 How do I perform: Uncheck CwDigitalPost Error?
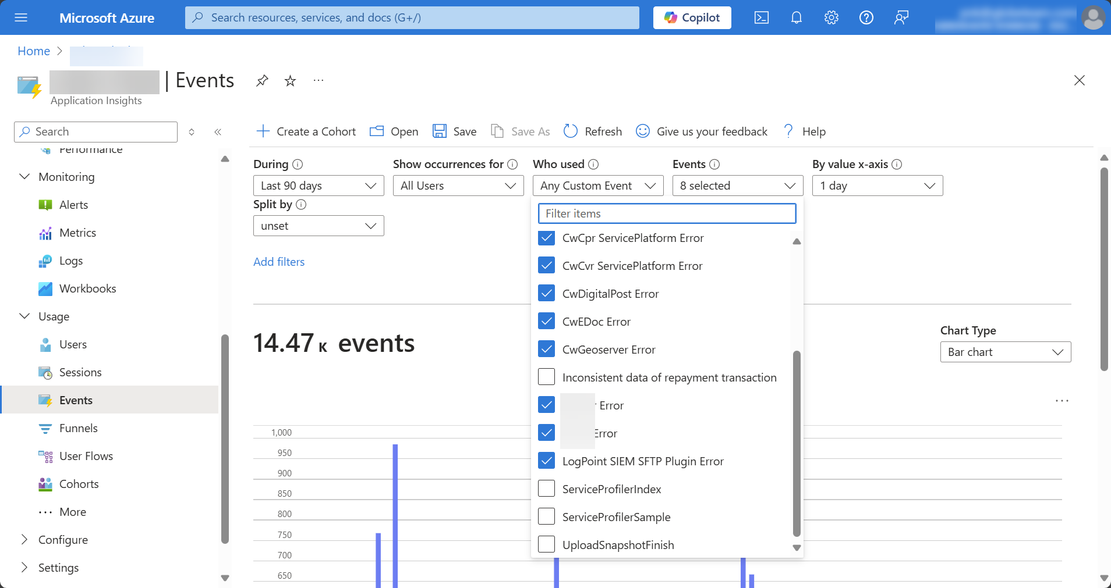[x=546, y=293]
